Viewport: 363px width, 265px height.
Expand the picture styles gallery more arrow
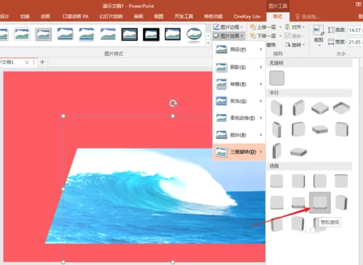click(208, 43)
